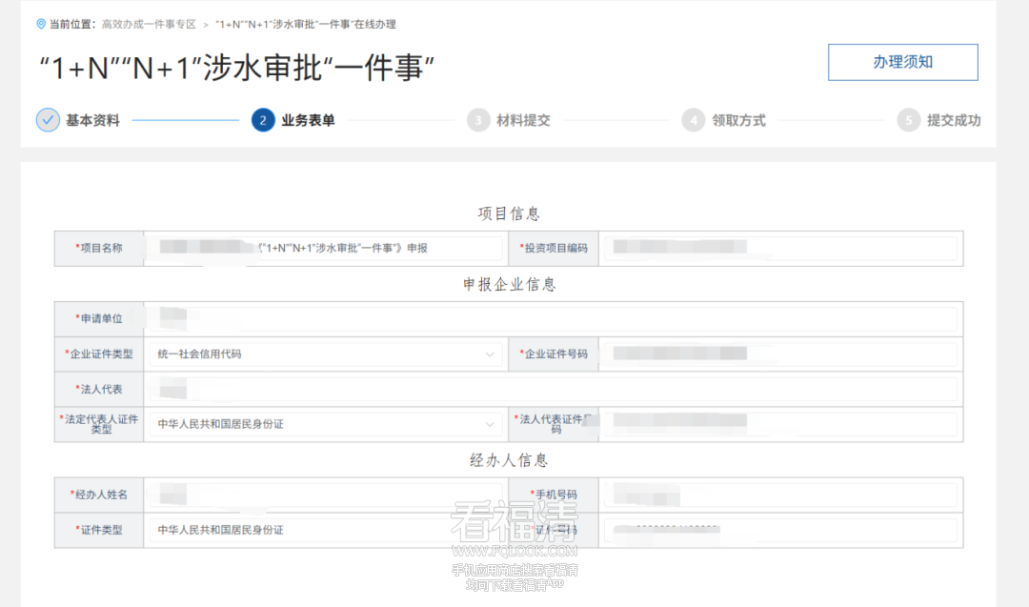Focus the 申请单位 input field
Viewport: 1029px width, 607px height.
coord(553,318)
